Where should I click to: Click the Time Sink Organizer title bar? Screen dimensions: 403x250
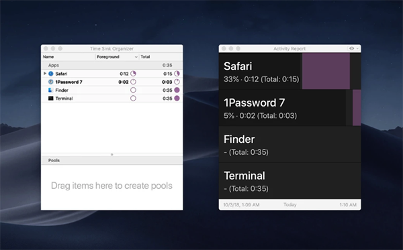(111, 48)
